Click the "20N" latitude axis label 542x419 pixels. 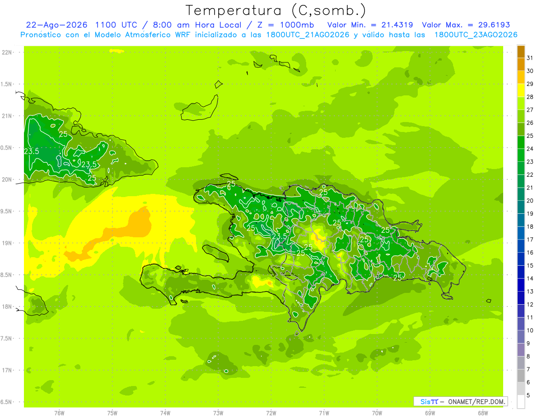tap(7, 179)
